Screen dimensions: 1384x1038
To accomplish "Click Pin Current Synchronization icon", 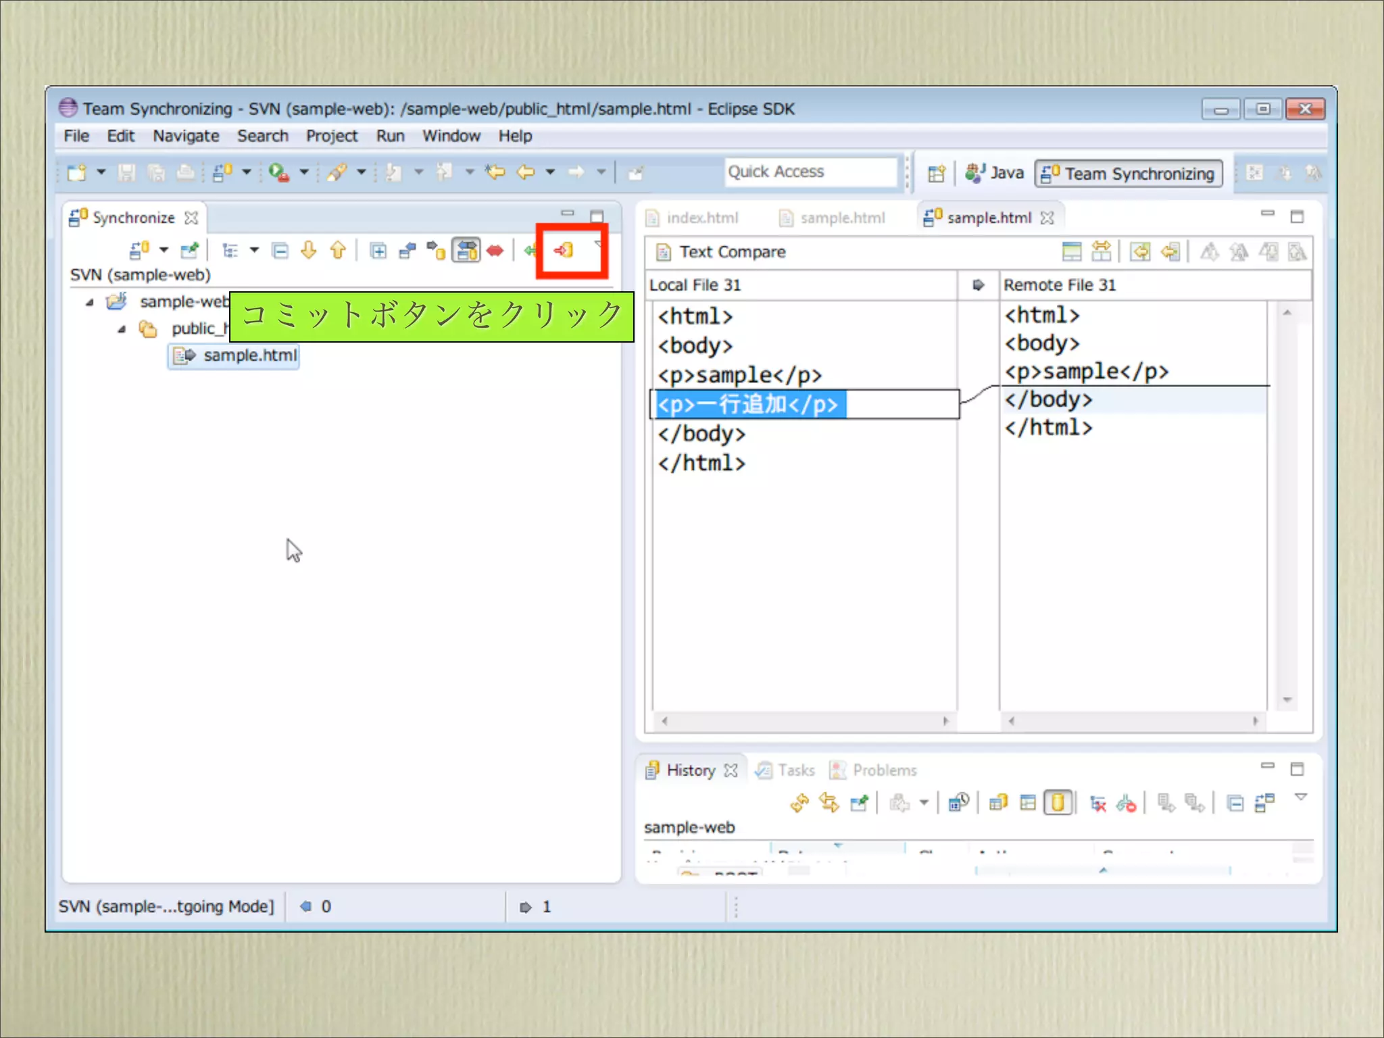I will coord(190,251).
